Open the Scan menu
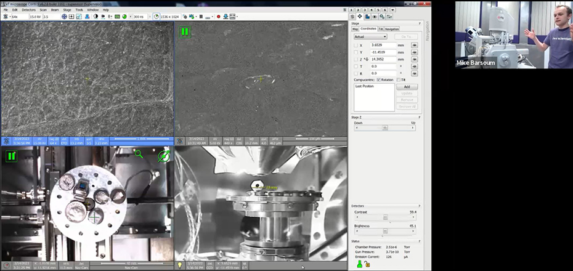This screenshot has height=271, width=573. coord(43,10)
